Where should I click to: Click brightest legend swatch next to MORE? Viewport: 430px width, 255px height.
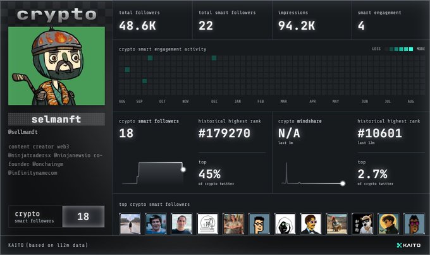[x=411, y=49]
